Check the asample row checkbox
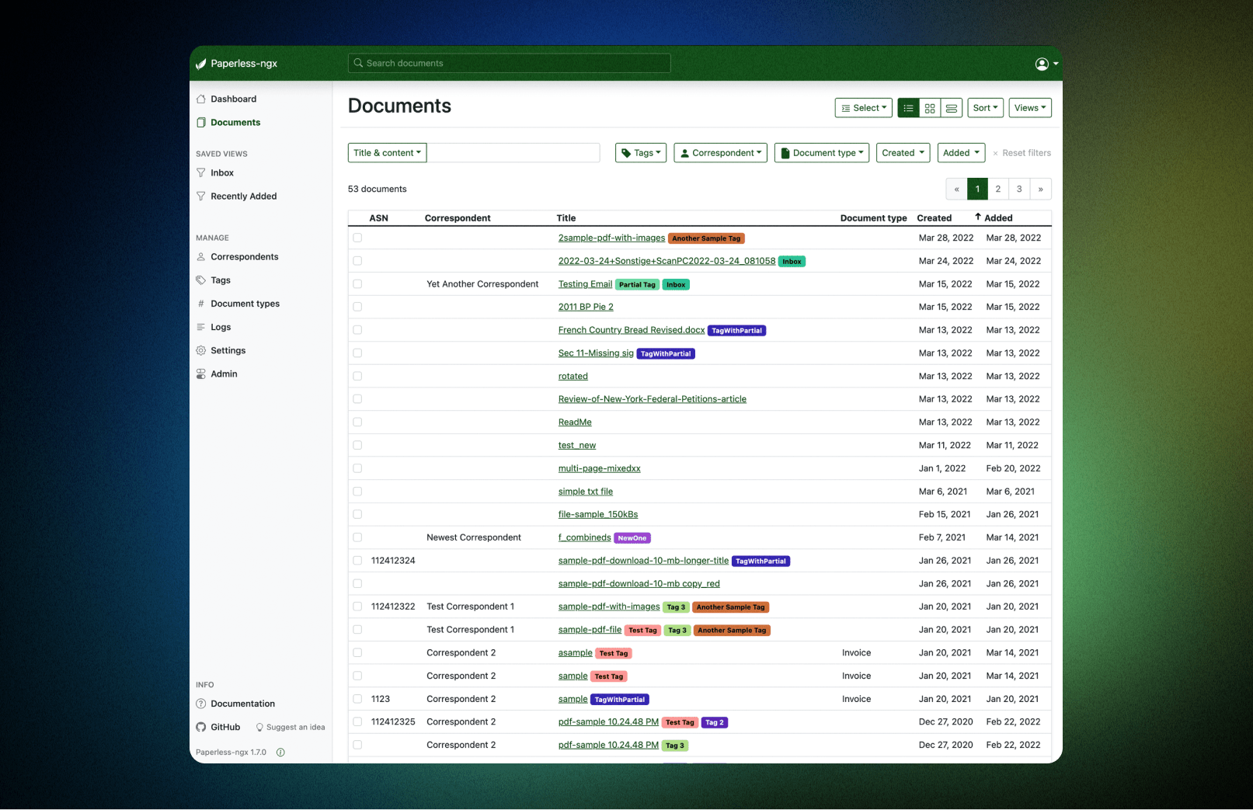The width and height of the screenshot is (1253, 810). [x=357, y=652]
